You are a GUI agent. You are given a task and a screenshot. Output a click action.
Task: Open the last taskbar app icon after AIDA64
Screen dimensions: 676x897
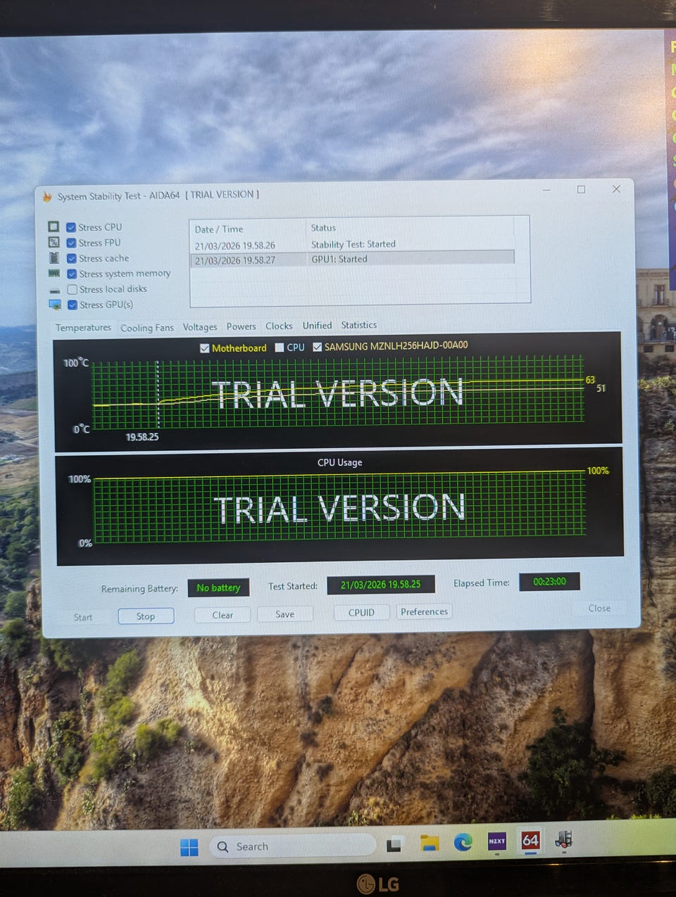click(564, 839)
